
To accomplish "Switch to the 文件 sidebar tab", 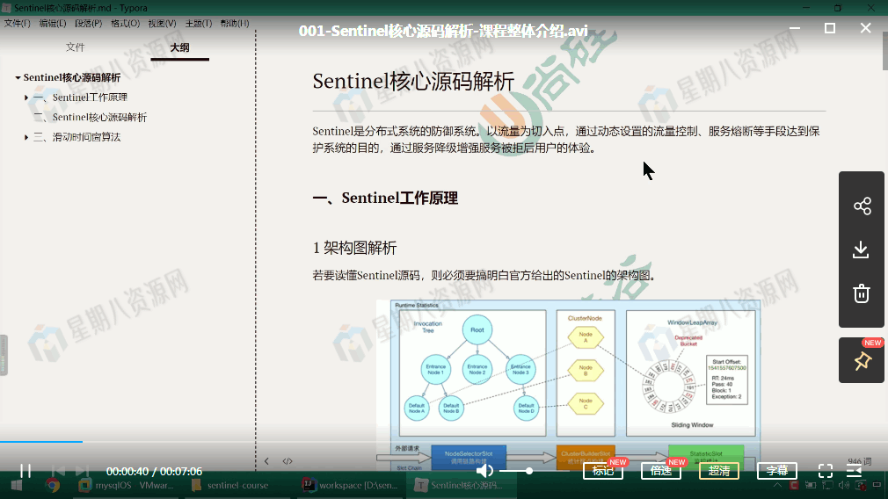I will tap(76, 47).
